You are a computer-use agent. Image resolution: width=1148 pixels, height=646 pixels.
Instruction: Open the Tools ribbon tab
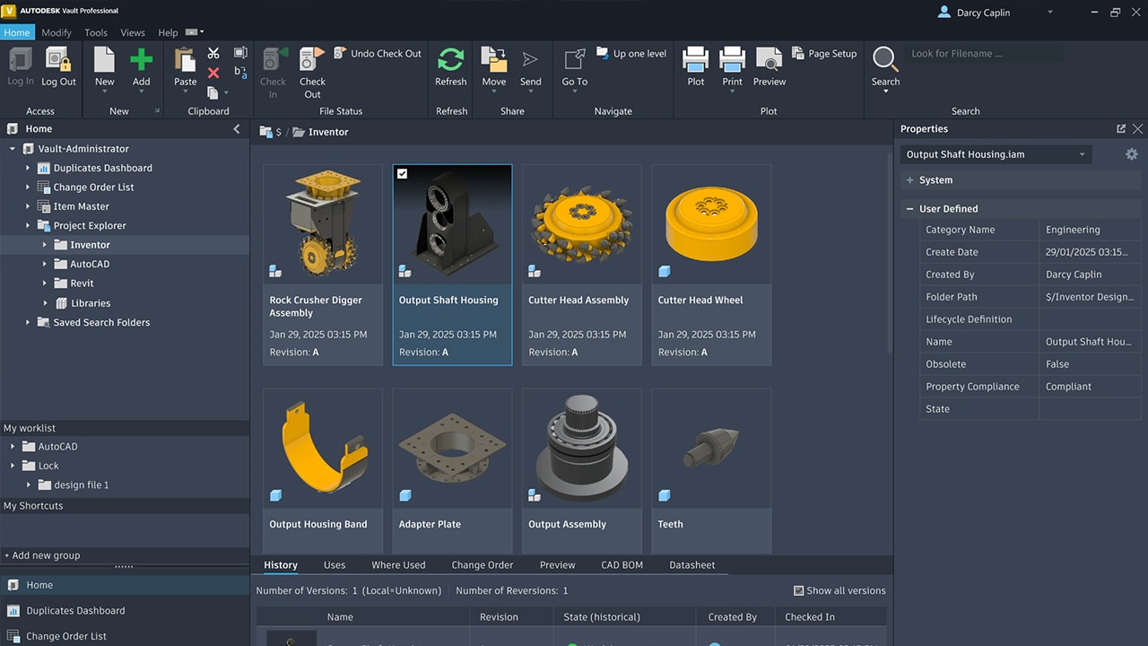pos(96,32)
